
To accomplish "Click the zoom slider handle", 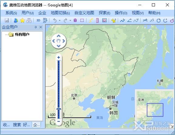I will [x=59, y=109].
